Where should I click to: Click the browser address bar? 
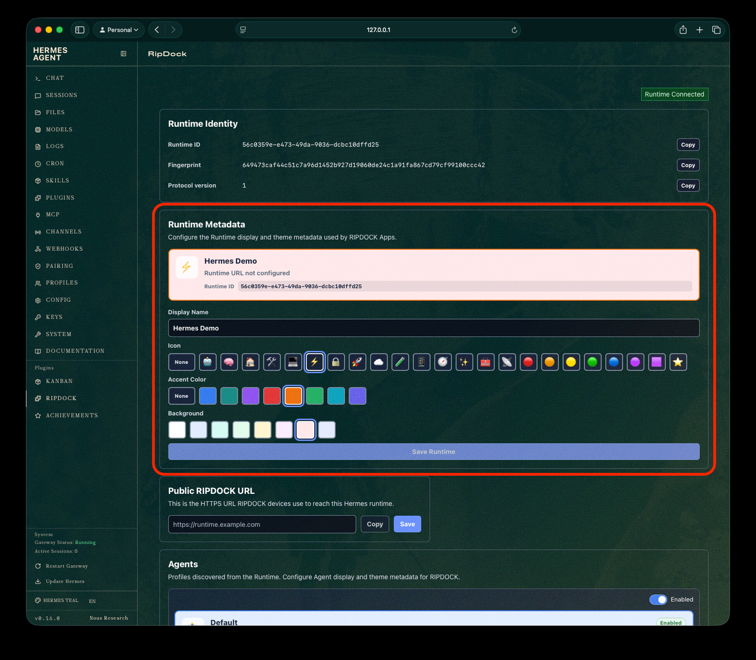(x=378, y=30)
